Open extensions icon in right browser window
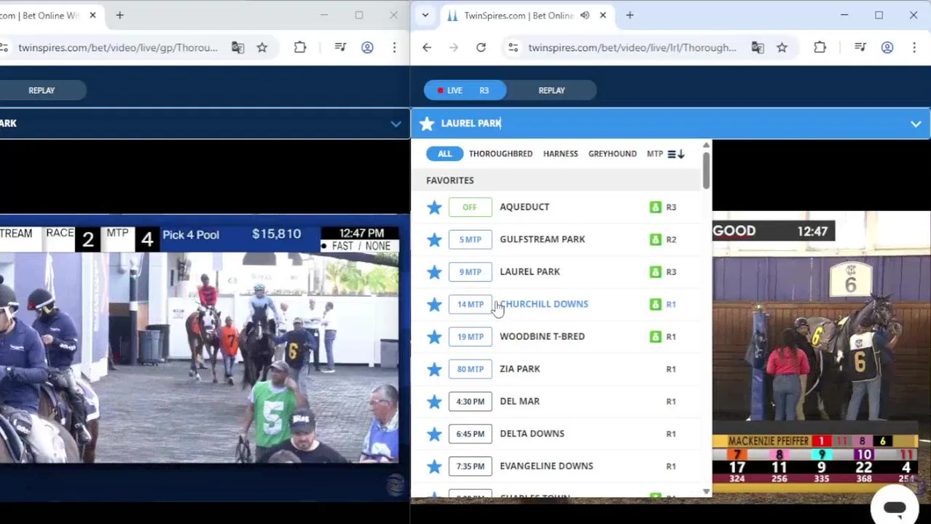 coord(820,48)
